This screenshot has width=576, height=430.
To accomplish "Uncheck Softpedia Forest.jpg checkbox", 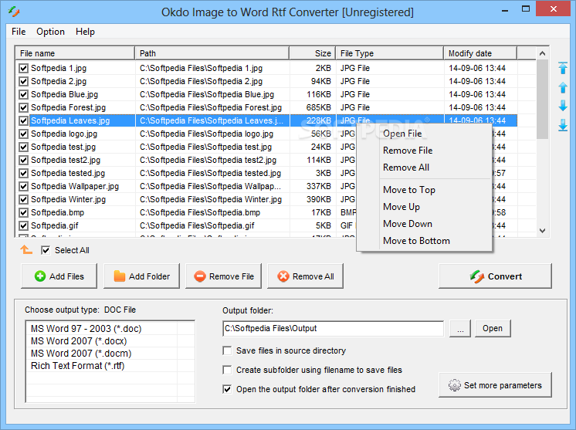I will (x=23, y=107).
